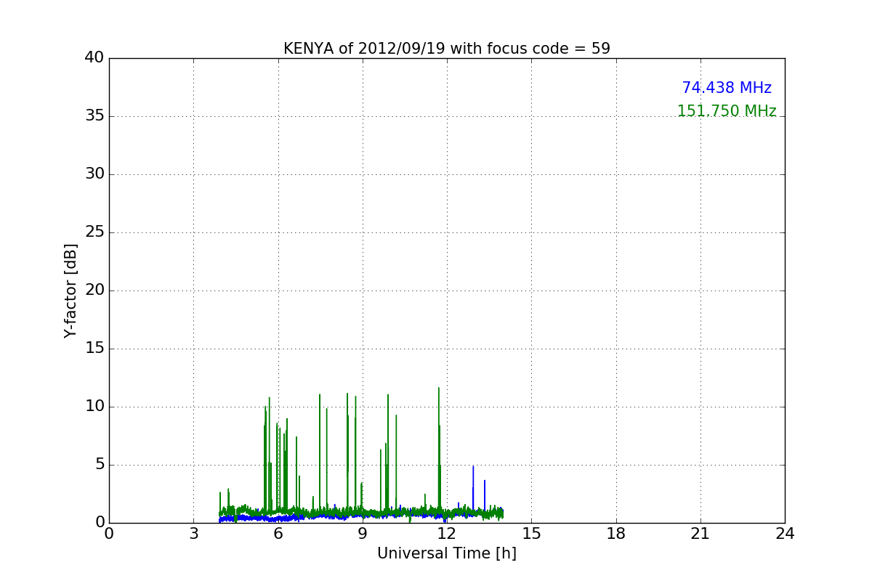872x581 pixels.
Task: Click the x-axis tick label 6
Action: click(278, 534)
